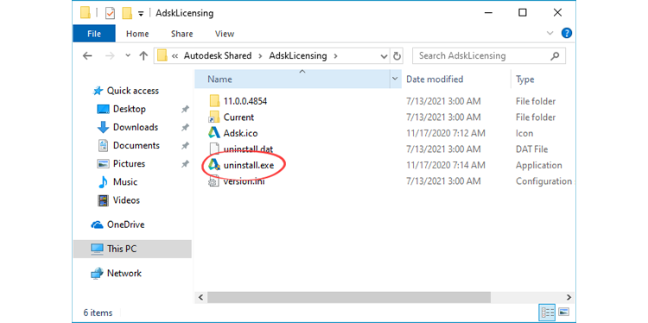Open the Name column filter dropdown
Screen dimensions: 648x323
point(395,79)
